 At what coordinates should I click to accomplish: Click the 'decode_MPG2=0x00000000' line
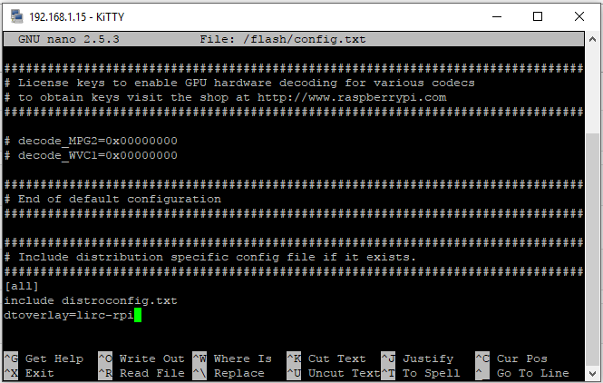pyautogui.click(x=92, y=141)
